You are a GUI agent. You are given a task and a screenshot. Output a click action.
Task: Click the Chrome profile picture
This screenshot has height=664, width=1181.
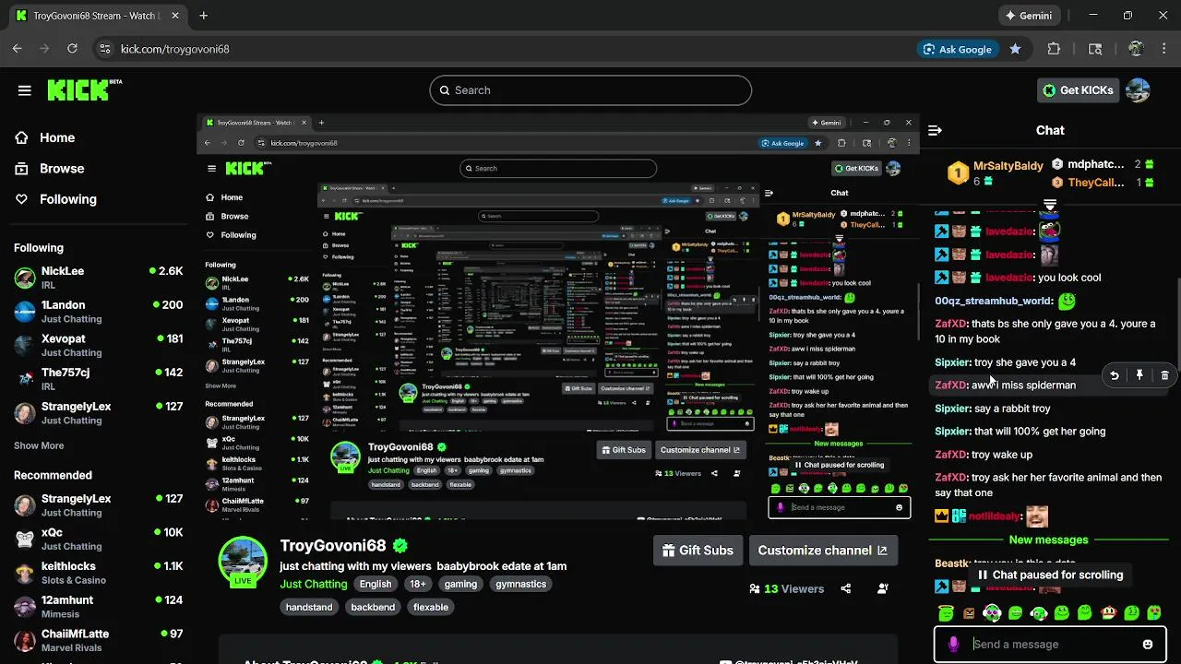(1136, 49)
